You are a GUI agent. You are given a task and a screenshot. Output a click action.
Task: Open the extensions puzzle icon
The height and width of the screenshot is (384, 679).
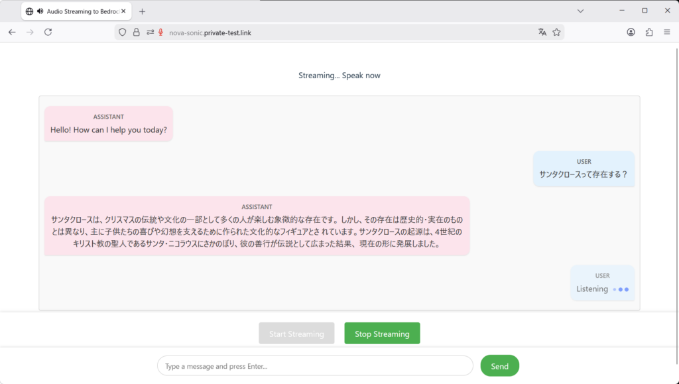pos(649,32)
